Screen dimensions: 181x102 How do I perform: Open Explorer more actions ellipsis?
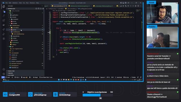tap(42, 6)
